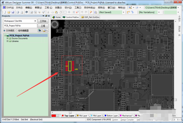This screenshot has width=183, height=123.
Task: Click the New document icon in toolbar
Action: (x=5, y=12)
